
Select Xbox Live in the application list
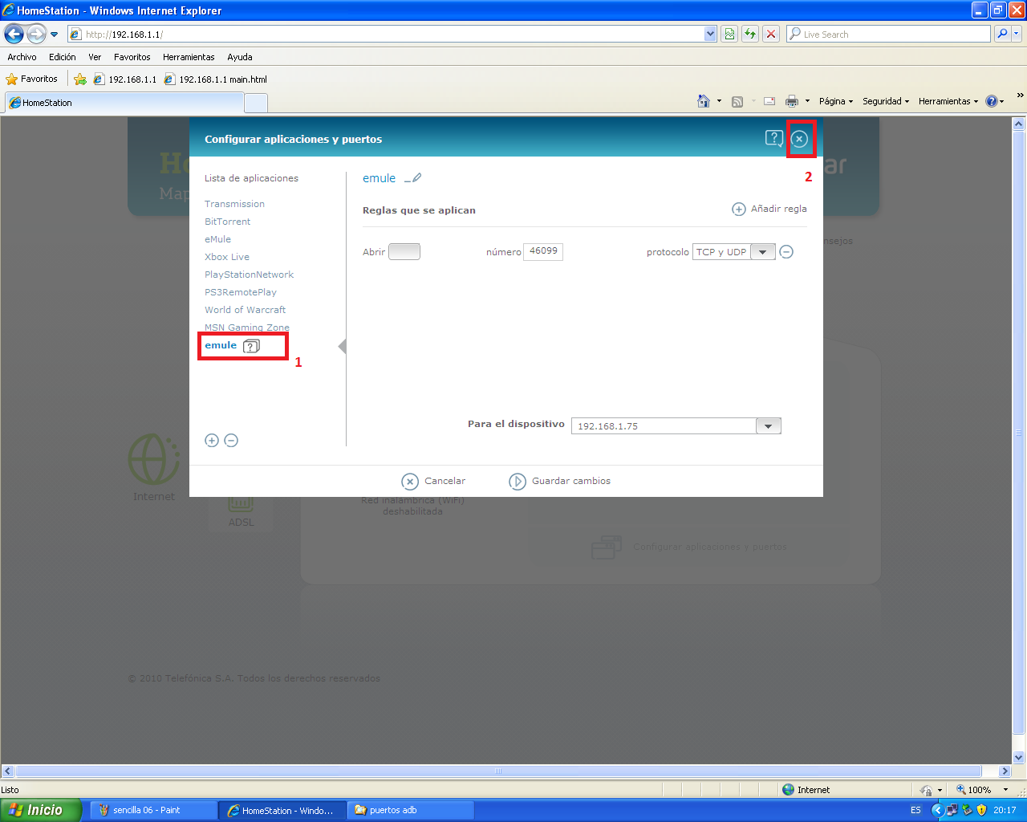coord(227,257)
